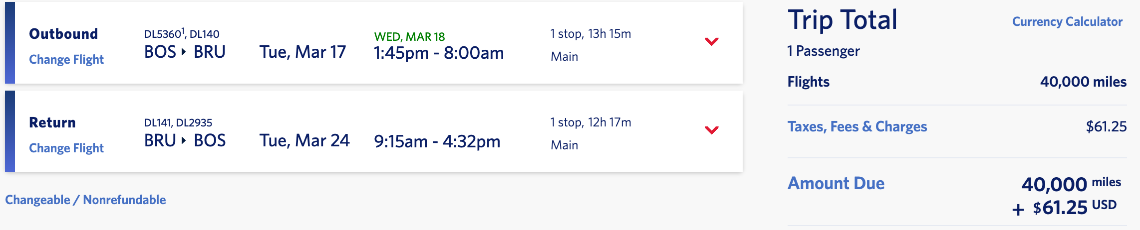The width and height of the screenshot is (1140, 230).
Task: Click return 1 stop, 12h 17m info
Action: coord(590,122)
